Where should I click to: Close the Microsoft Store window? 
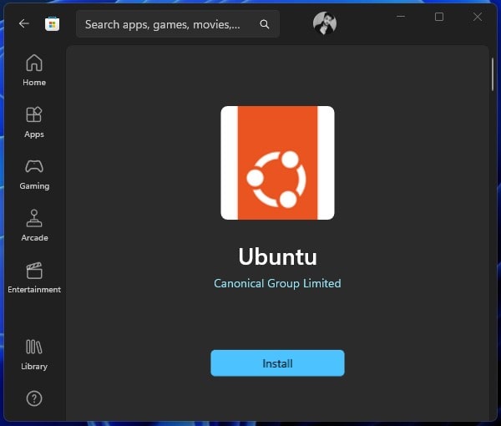point(478,17)
